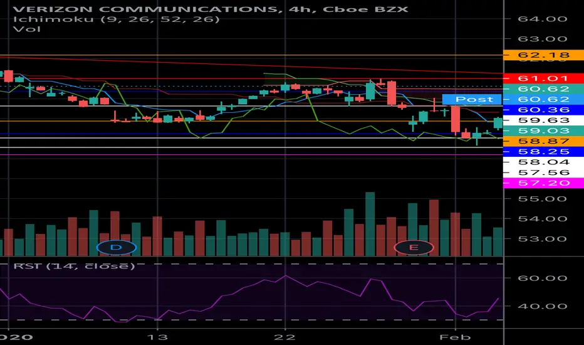Viewport: 584px width, 345px height.
Task: Click the 57.56 price label
Action: (543, 172)
